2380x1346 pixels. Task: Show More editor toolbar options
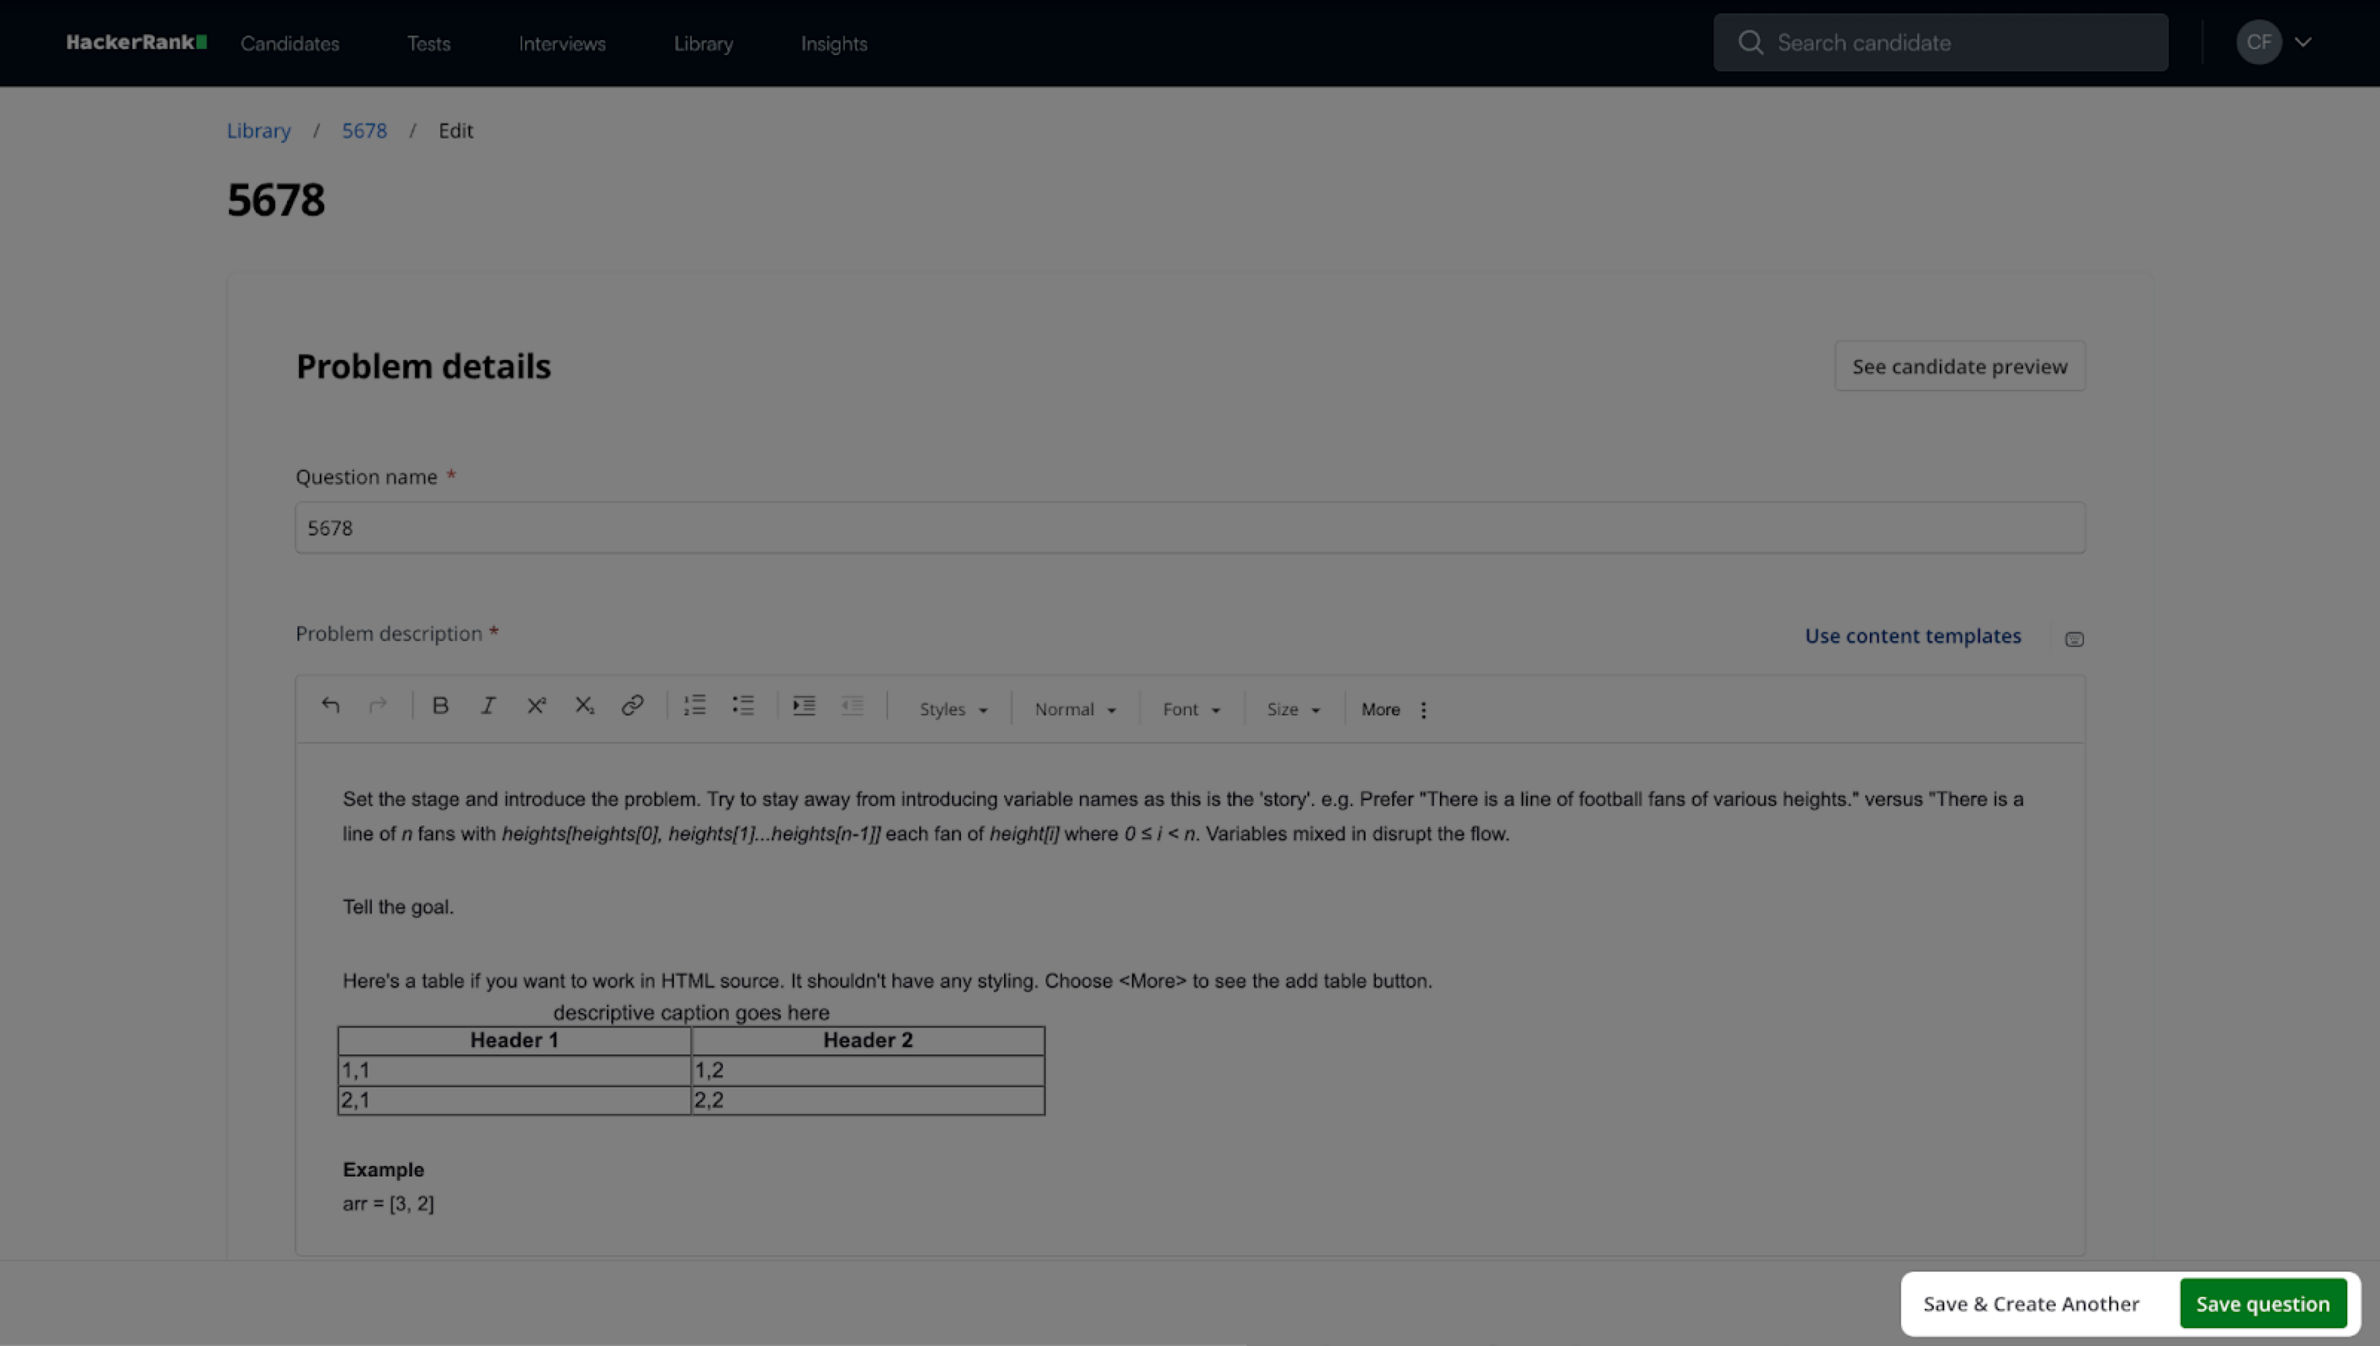tap(1394, 710)
